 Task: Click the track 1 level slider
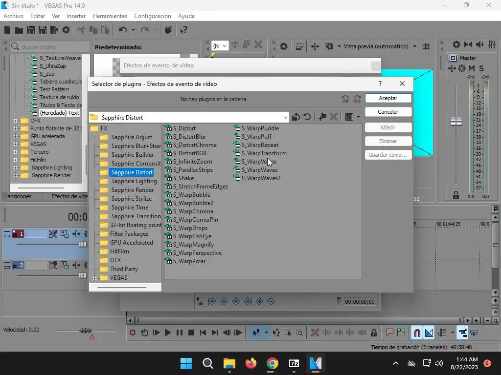(82, 244)
